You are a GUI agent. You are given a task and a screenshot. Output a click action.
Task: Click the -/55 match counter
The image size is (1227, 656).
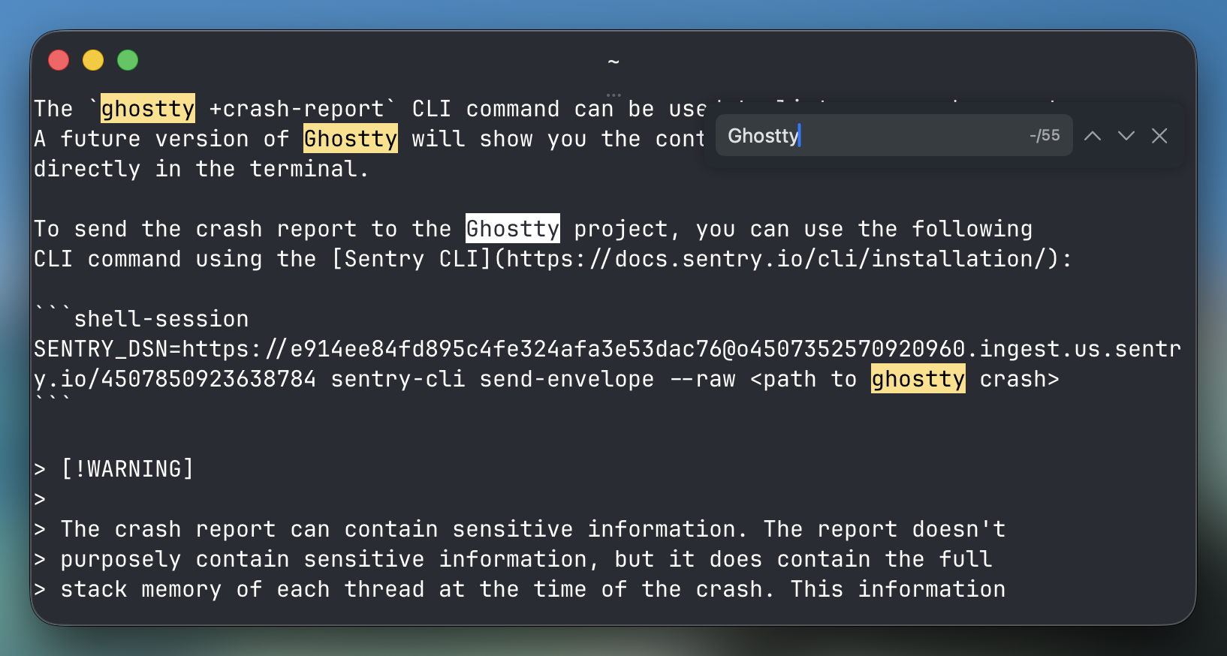point(1045,136)
